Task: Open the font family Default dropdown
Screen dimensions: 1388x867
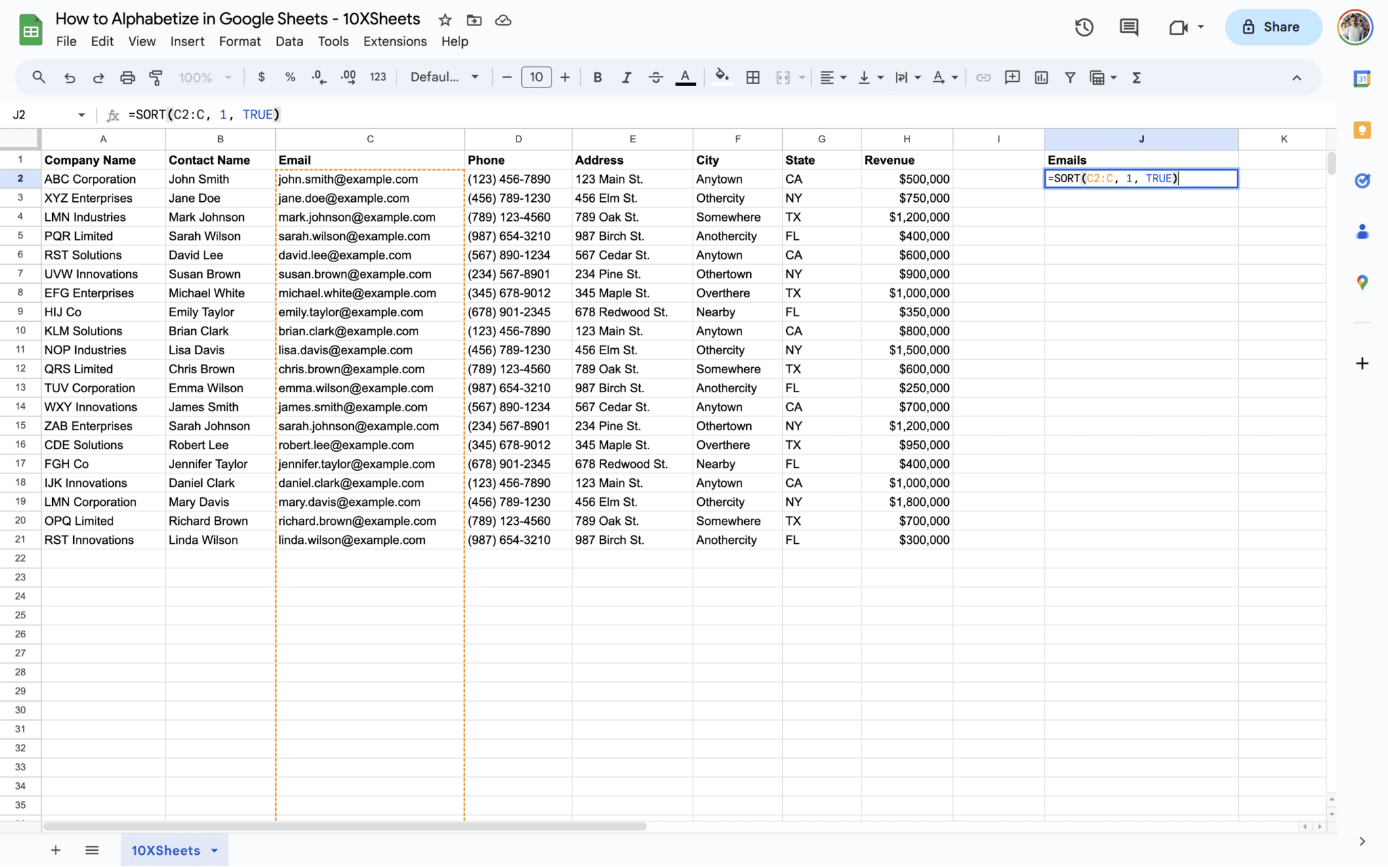Action: tap(444, 77)
